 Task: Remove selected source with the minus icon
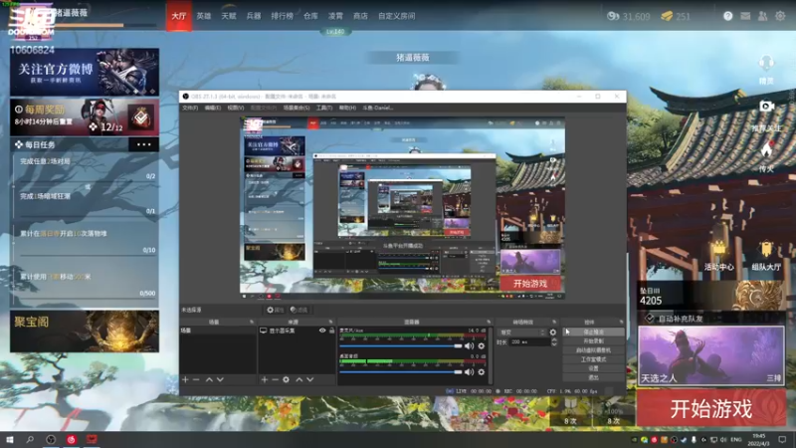pos(275,379)
